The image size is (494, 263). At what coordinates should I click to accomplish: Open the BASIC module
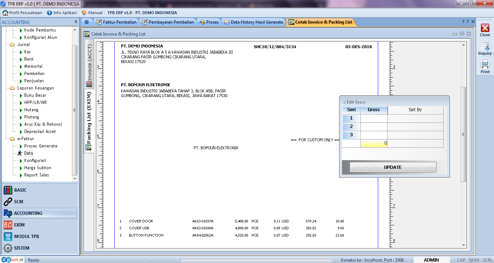click(x=20, y=190)
